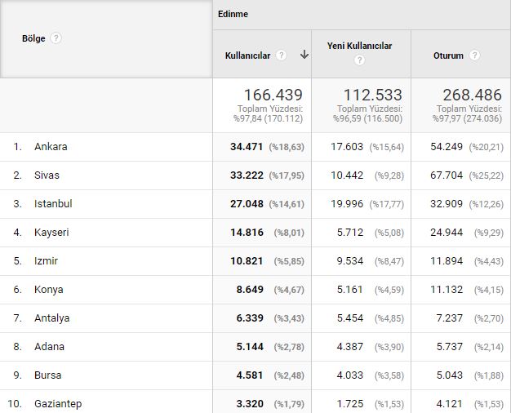Sort the table by Kullanıcılar column header
Viewport: 511px width, 413px height.
[x=247, y=56]
